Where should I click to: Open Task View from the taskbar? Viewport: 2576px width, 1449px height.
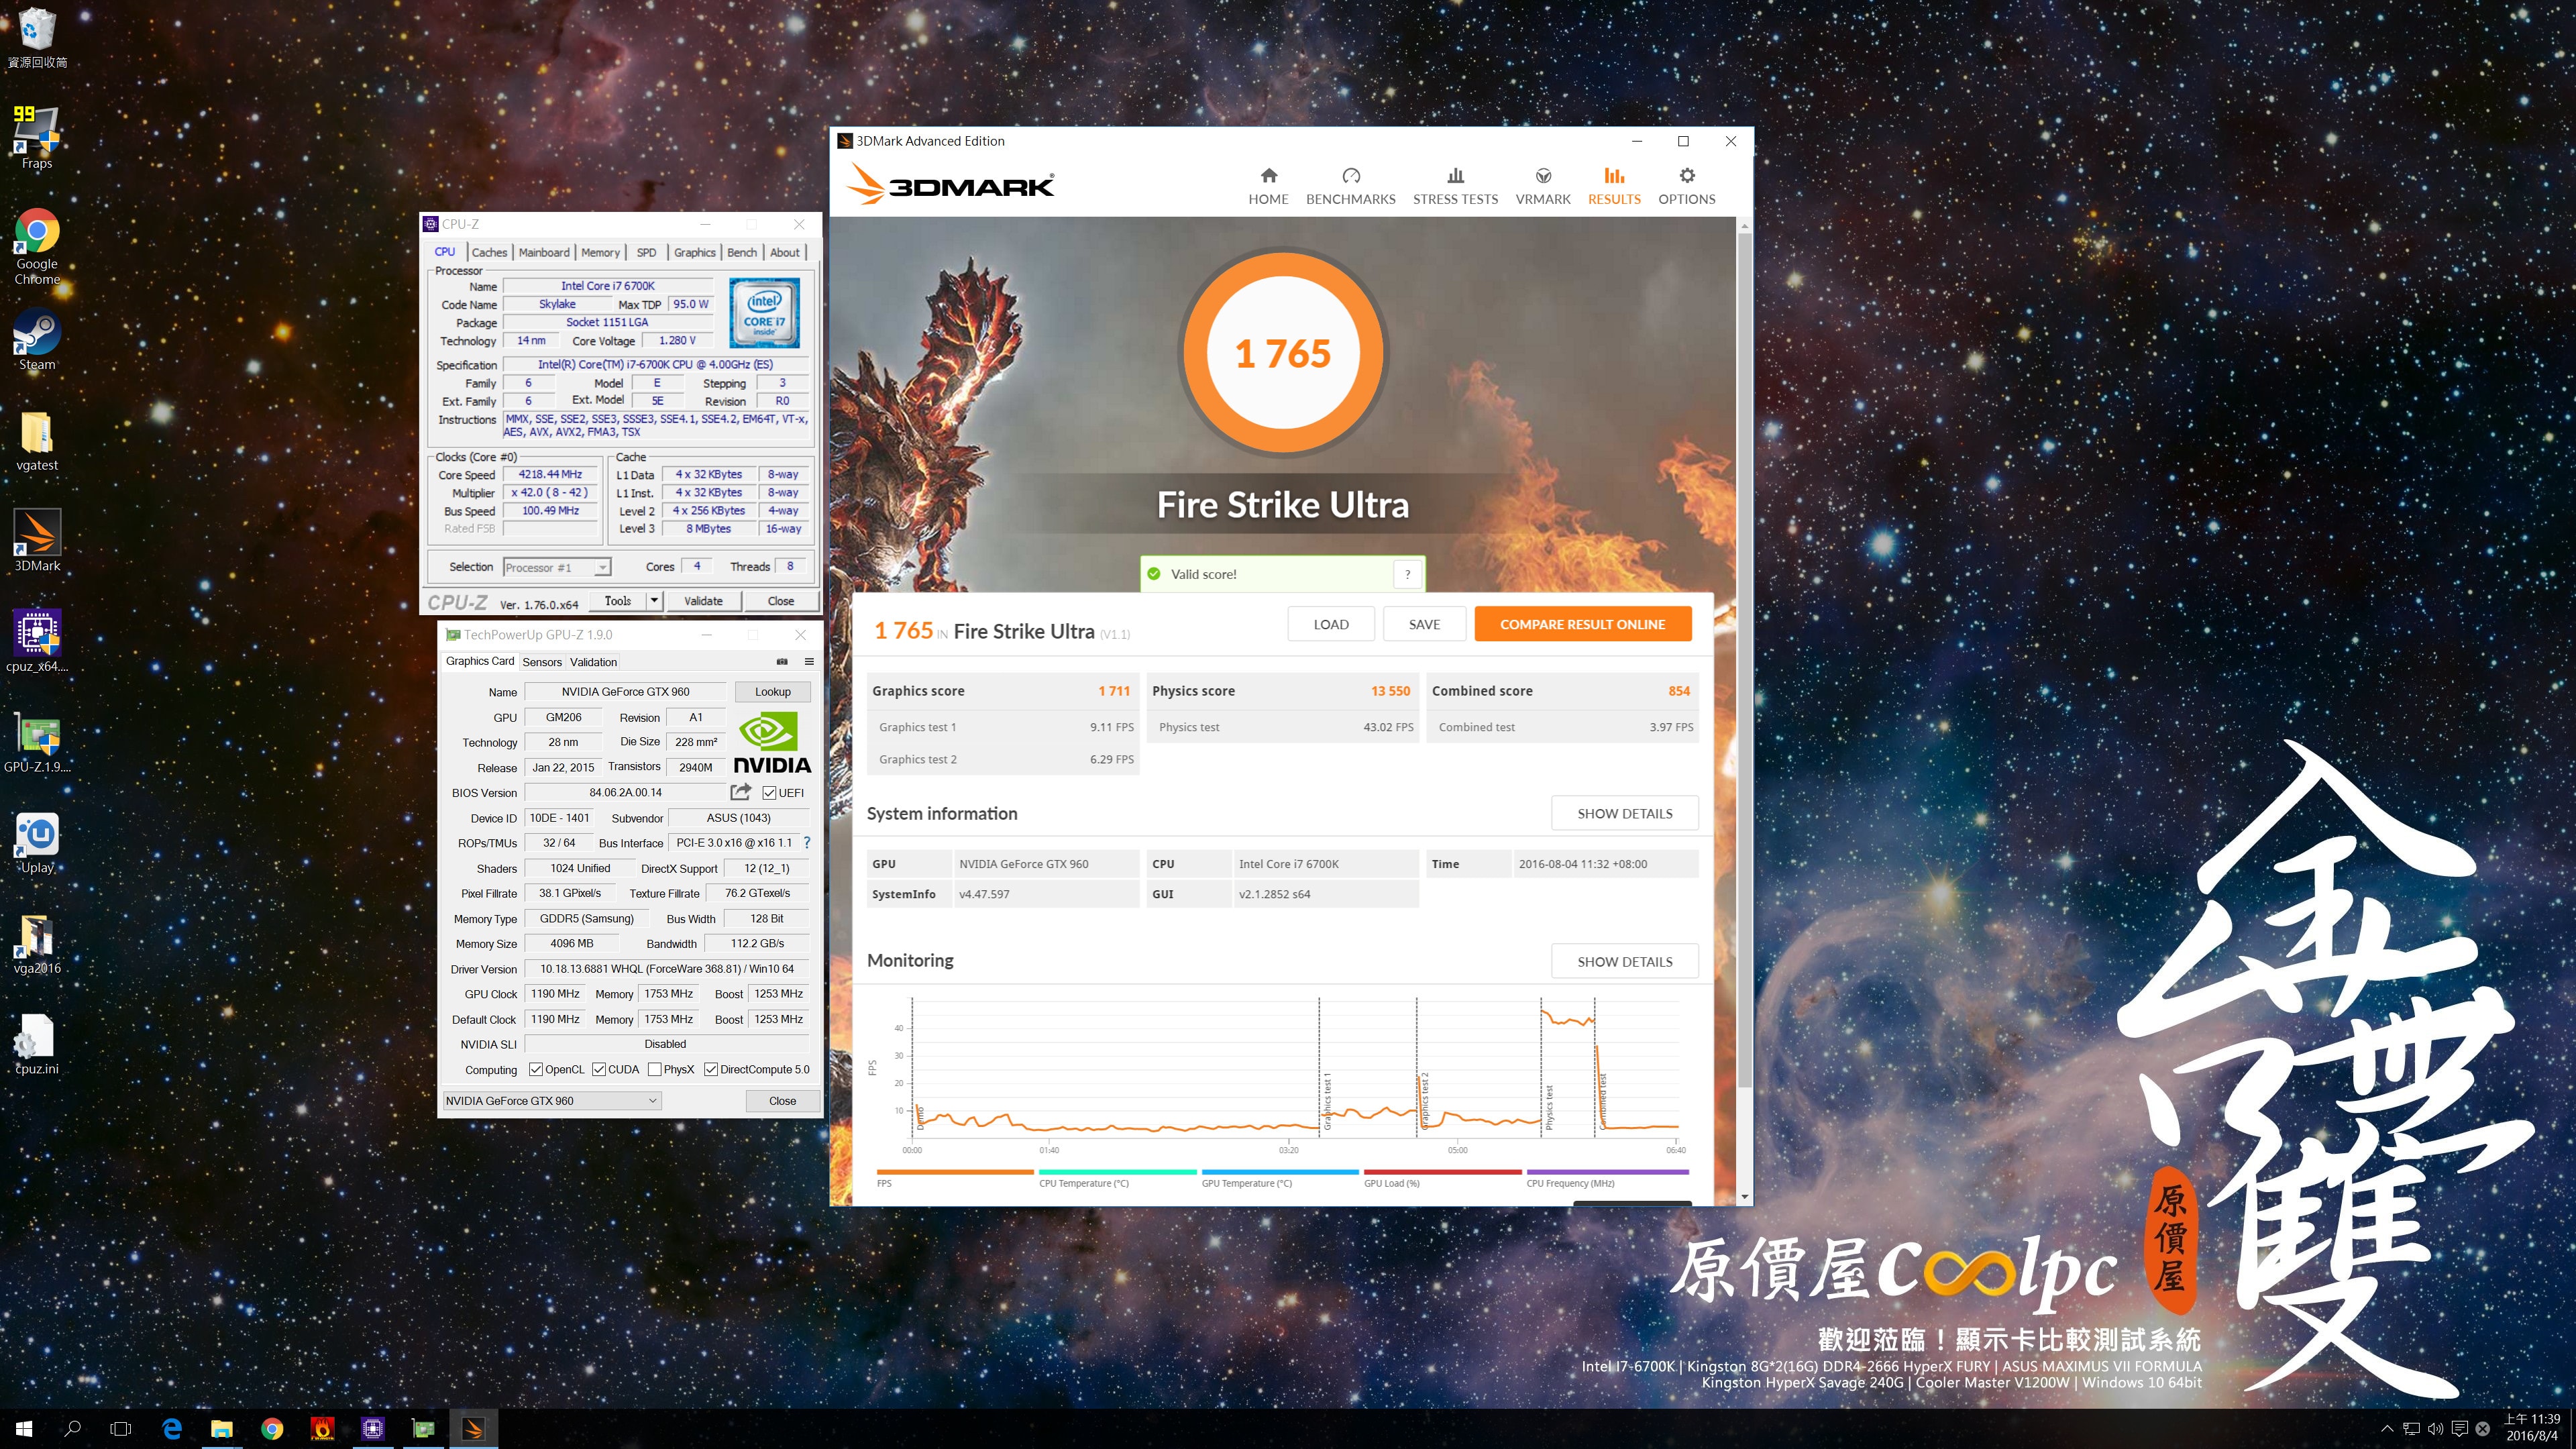pyautogui.click(x=120, y=1429)
